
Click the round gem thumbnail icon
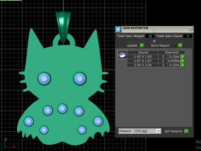pos(122,55)
